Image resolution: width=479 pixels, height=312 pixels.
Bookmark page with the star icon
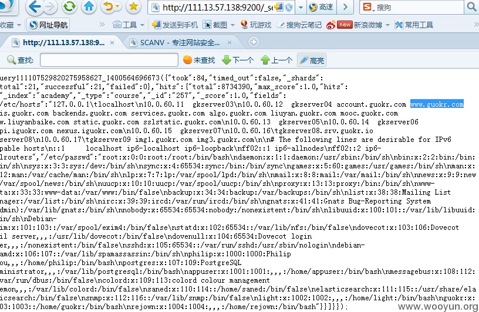tap(133, 6)
